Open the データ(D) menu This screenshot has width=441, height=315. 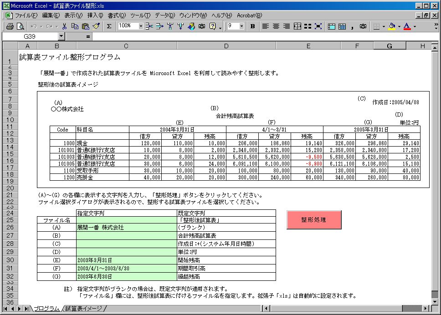[165, 15]
